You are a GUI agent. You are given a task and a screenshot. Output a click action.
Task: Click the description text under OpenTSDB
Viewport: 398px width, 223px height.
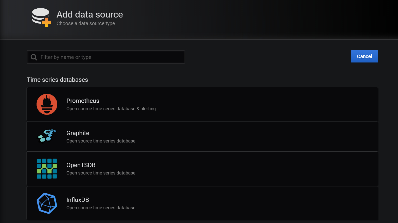click(101, 173)
